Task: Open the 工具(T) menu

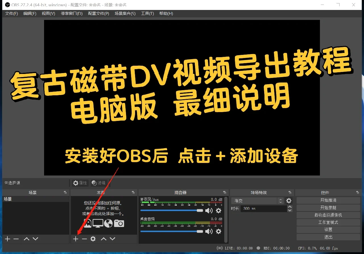Action: [x=147, y=13]
